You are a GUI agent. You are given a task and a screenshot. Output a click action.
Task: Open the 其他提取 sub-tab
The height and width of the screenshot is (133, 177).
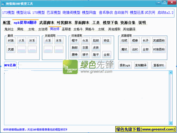pos(114,29)
